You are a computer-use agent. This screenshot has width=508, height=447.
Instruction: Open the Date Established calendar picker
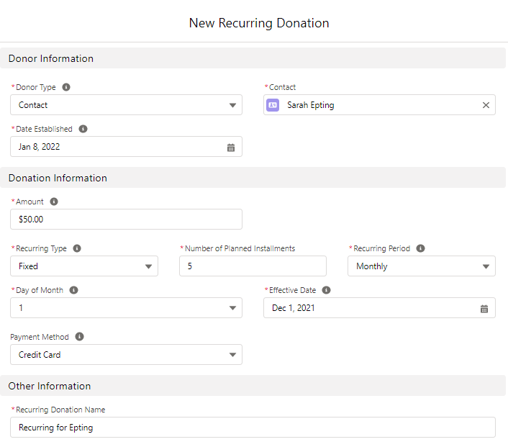click(x=231, y=147)
